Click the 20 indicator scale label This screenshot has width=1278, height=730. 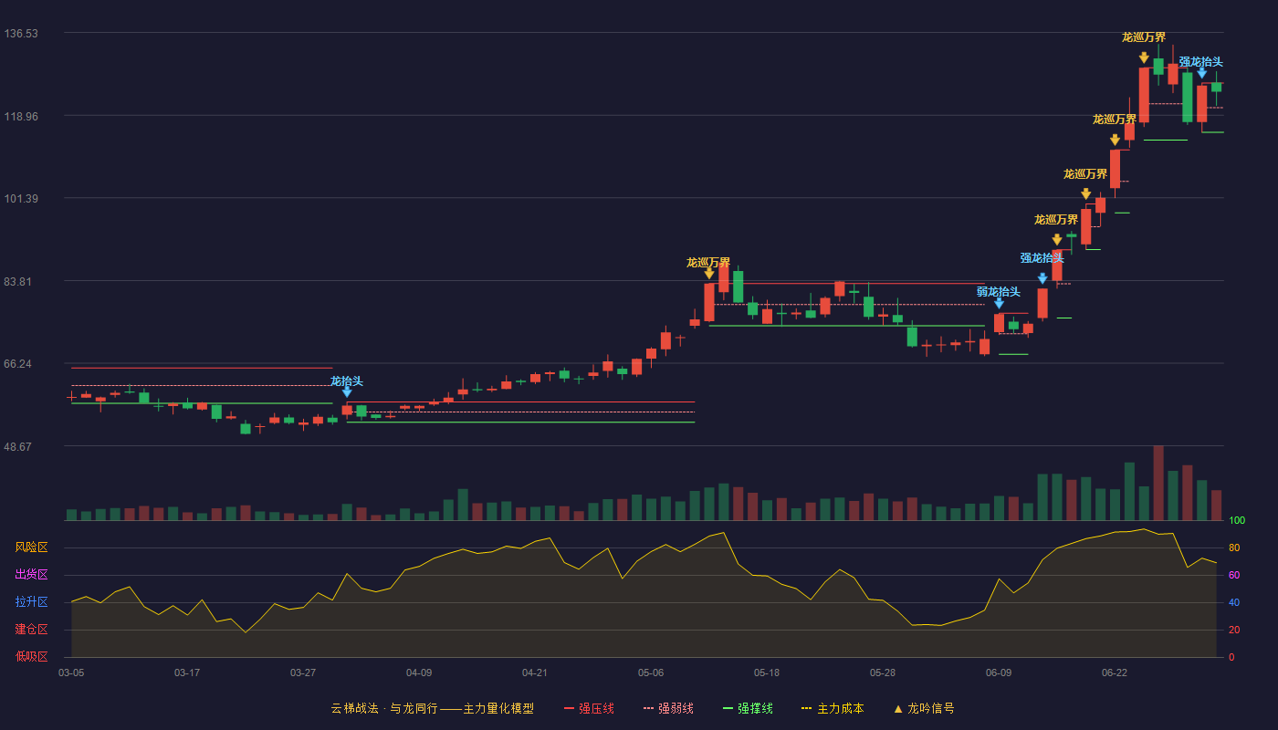1234,630
